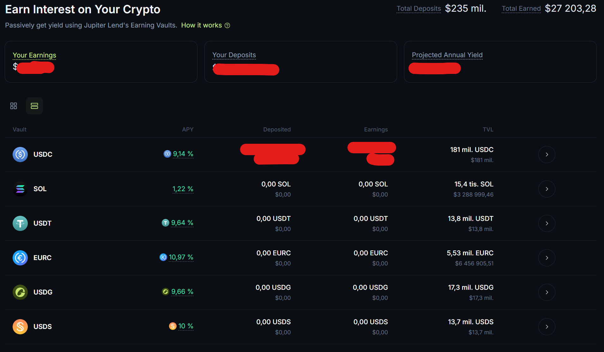Expand the USDC vault row arrow
This screenshot has width=604, height=352.
[547, 155]
